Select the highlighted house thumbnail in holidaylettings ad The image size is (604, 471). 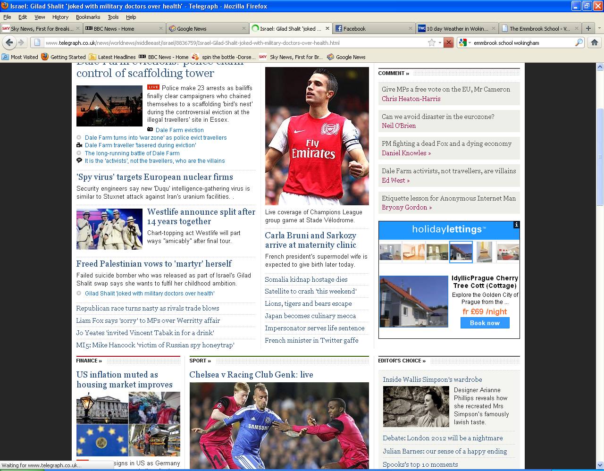461,252
